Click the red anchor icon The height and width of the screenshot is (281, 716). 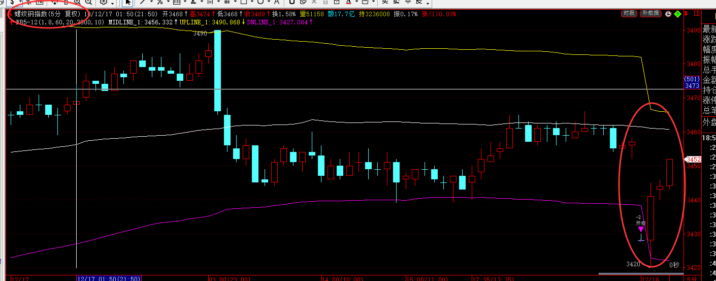[x=686, y=13]
